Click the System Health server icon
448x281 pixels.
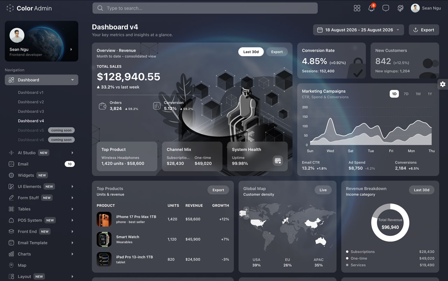click(x=278, y=161)
